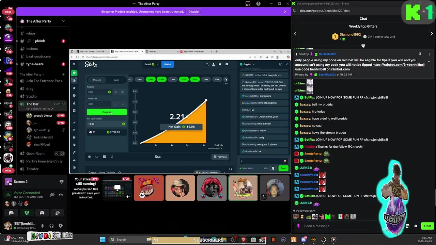Double the bet amount with 2× button
This screenshot has width=436, height=245.
pyautogui.click(x=123, y=92)
